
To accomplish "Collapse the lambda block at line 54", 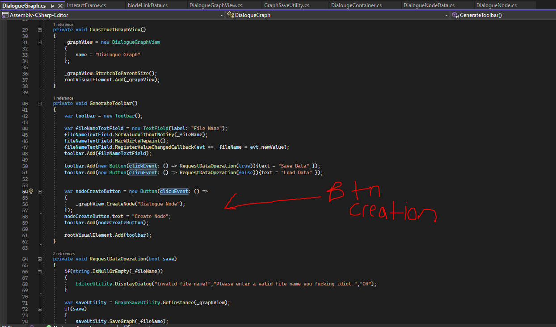I will tap(40, 191).
